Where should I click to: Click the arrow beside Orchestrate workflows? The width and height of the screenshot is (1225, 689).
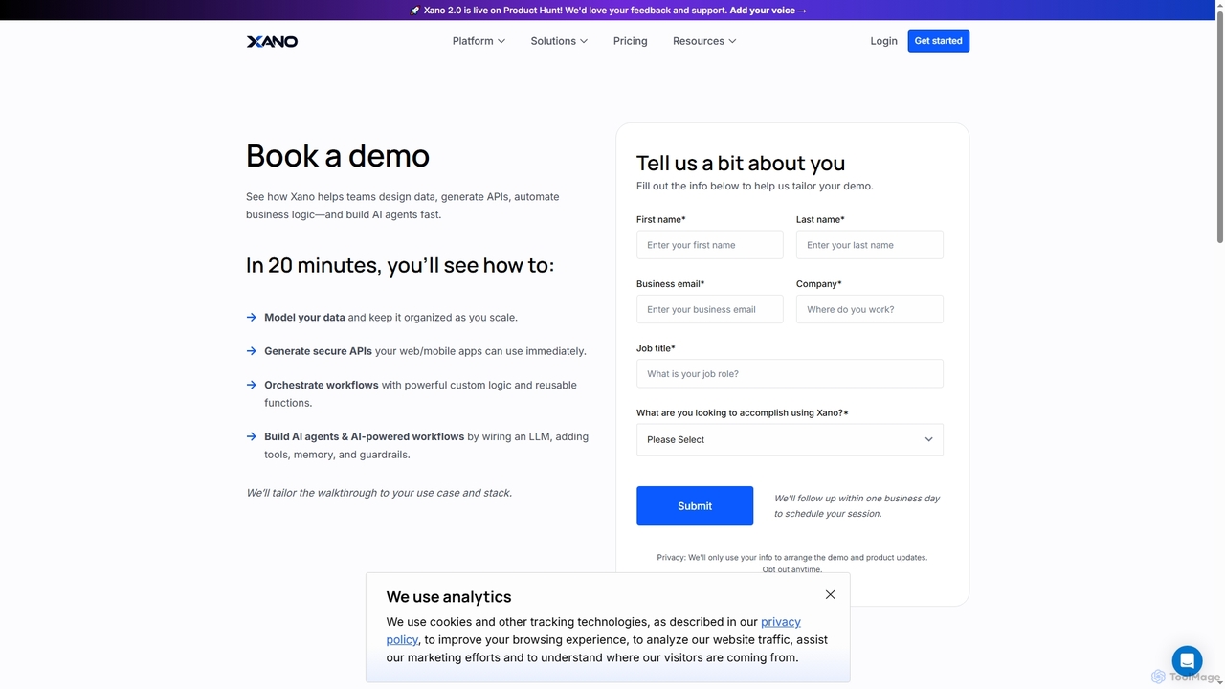pos(252,385)
